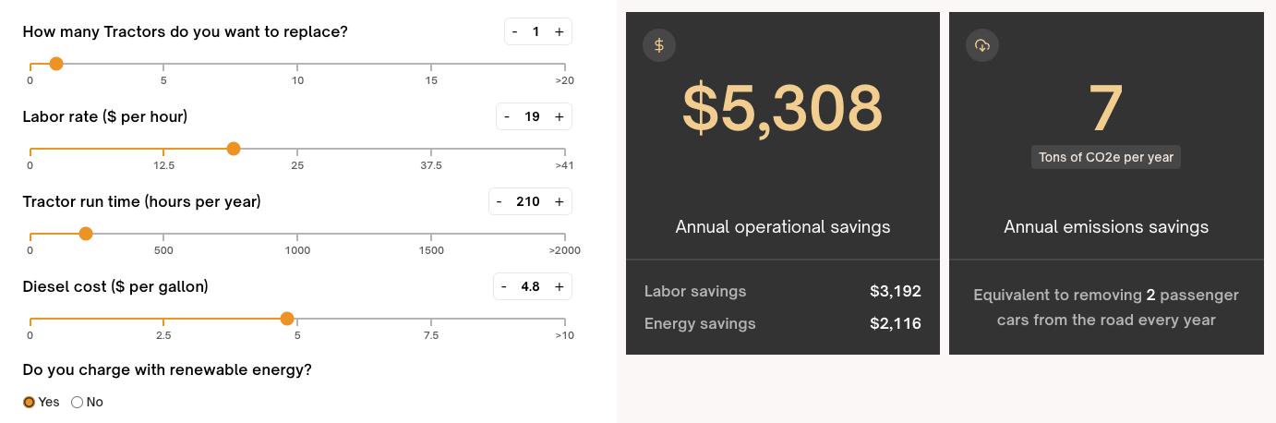Screen dimensions: 1276x423
Task: Decrease the number of Tractors with minus
Action: 515,31
